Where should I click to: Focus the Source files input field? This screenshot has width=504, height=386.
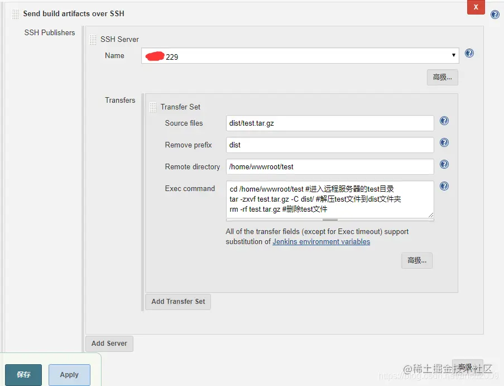[x=330, y=123]
